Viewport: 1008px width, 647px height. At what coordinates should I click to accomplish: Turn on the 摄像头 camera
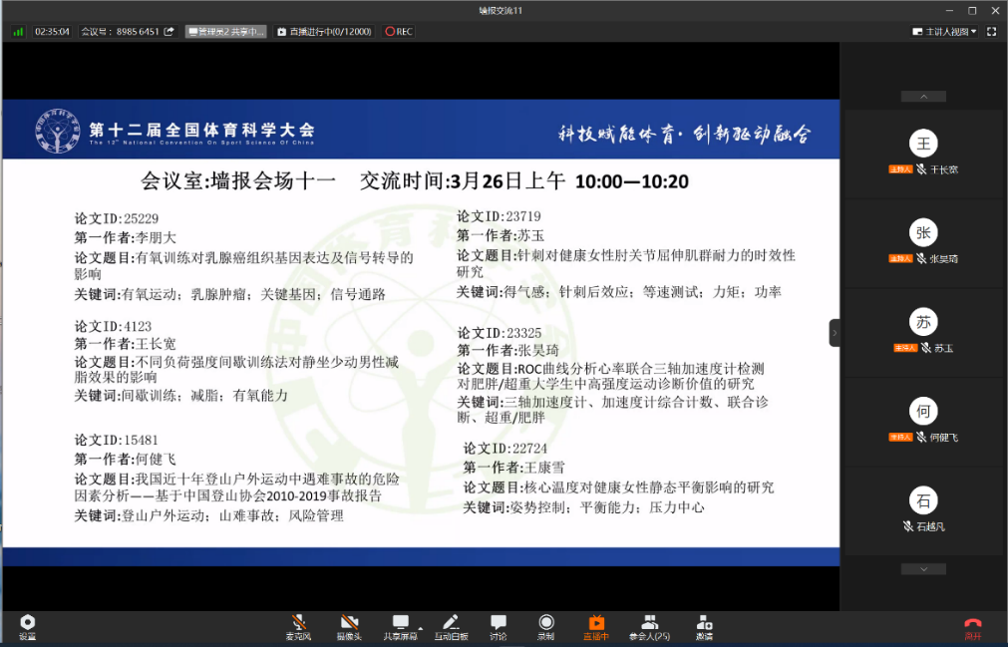tap(349, 626)
